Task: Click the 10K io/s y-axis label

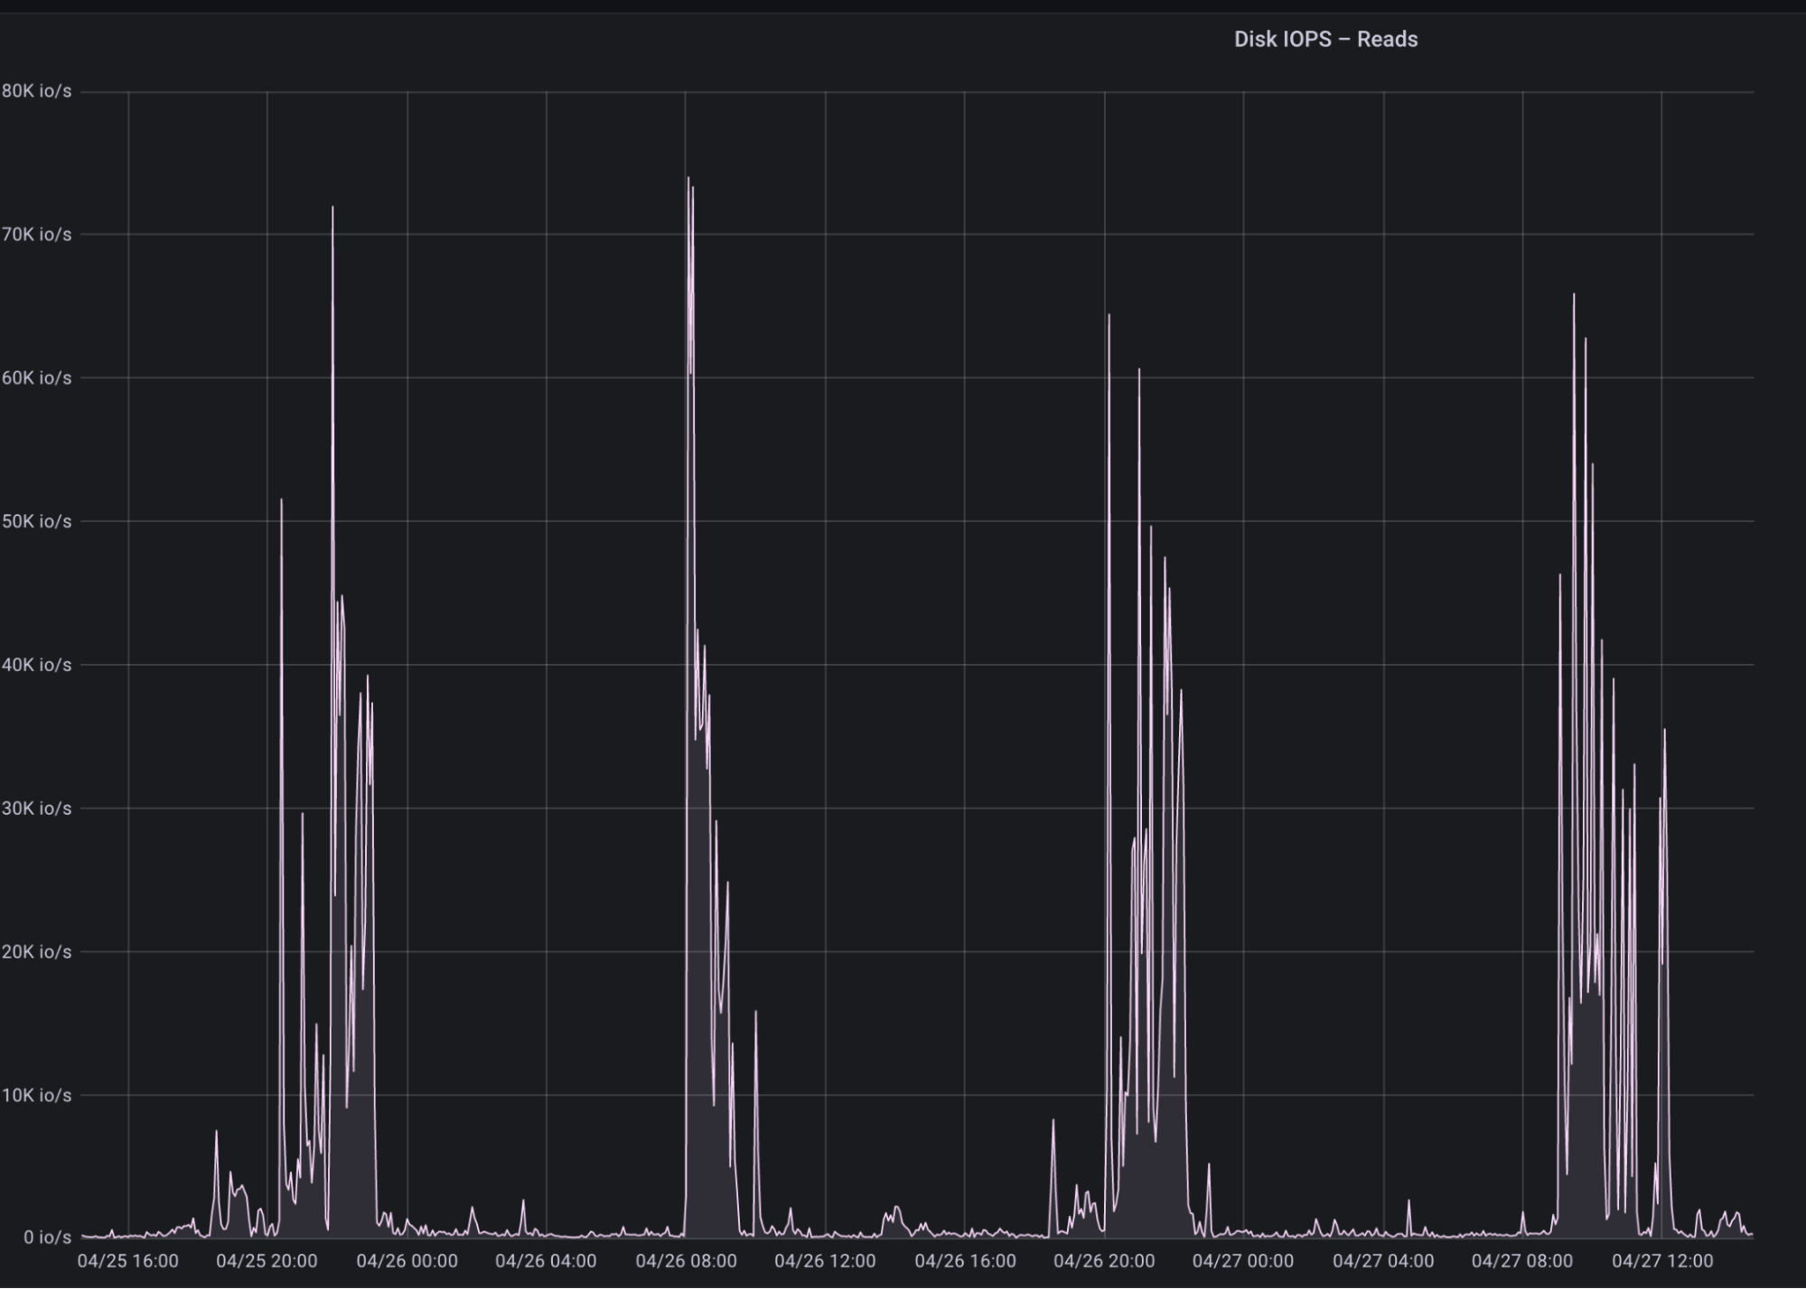Action: point(37,1095)
